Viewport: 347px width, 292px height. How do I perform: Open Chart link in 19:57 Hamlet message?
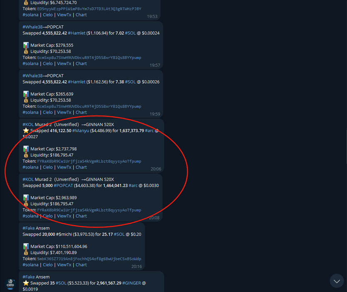coord(81,64)
